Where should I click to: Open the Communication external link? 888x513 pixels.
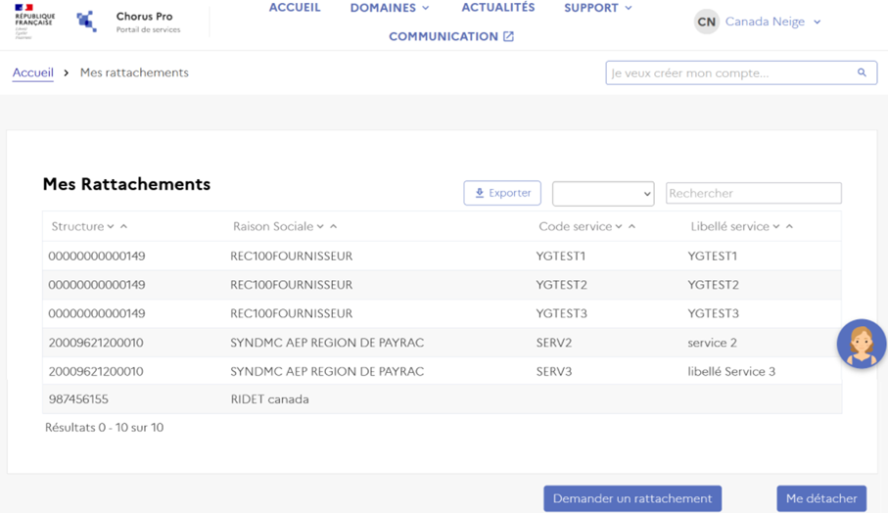click(450, 36)
